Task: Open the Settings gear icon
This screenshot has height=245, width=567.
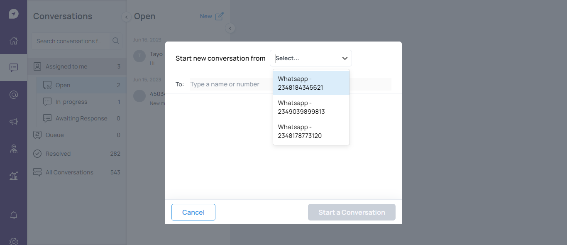Action: click(14, 241)
